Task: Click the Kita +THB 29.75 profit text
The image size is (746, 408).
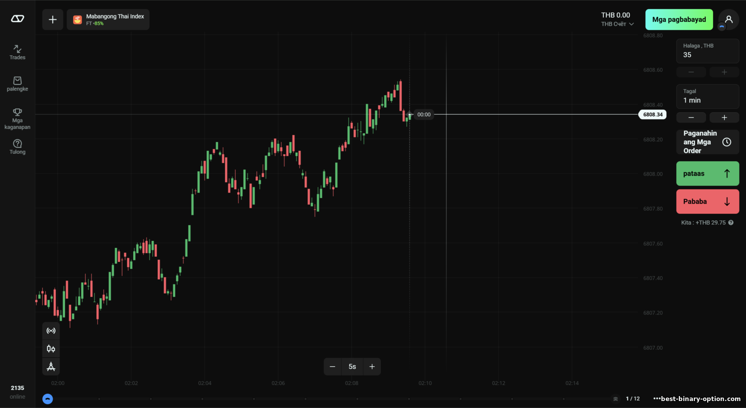Action: point(703,222)
